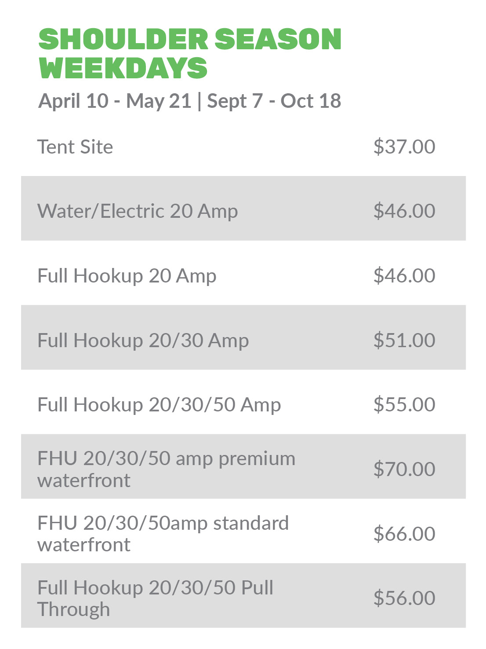Click the $55.00 price
This screenshot has height=649, width=486.
404,405
